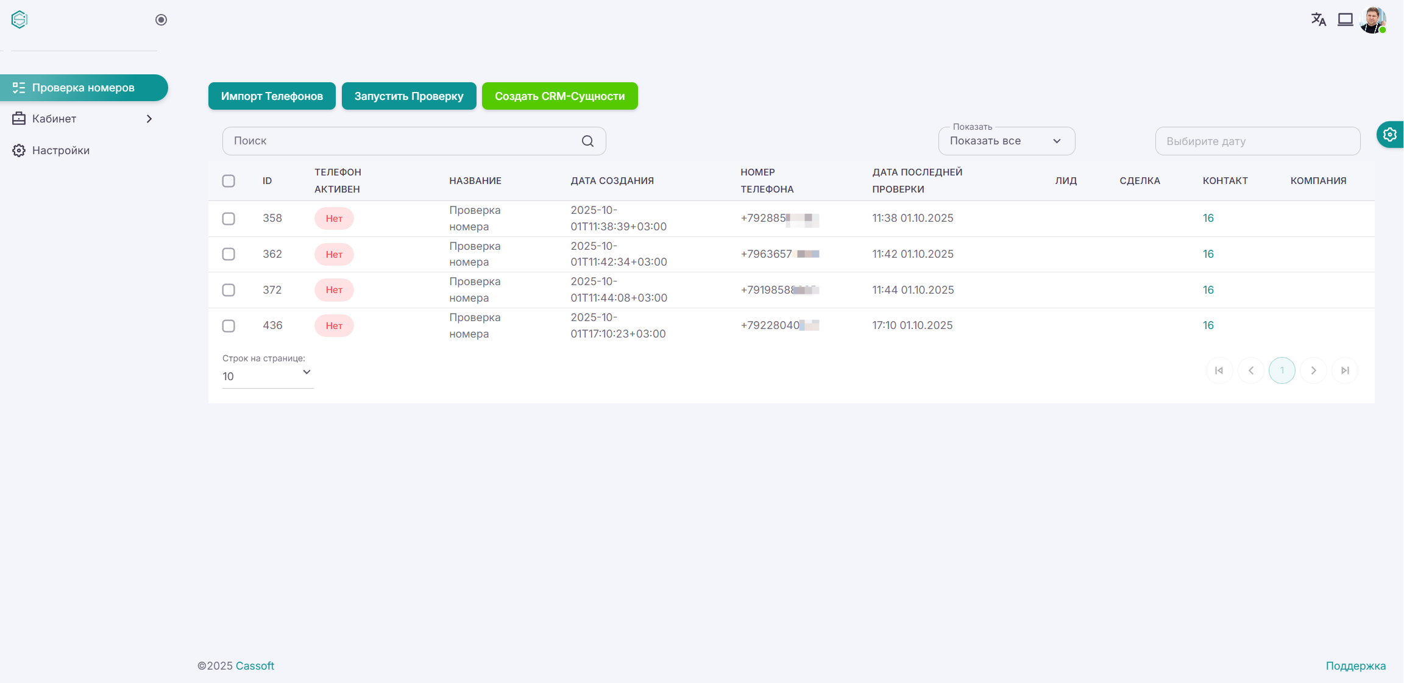This screenshot has width=1404, height=683.
Task: Check the row with ID 436
Action: pyautogui.click(x=229, y=326)
